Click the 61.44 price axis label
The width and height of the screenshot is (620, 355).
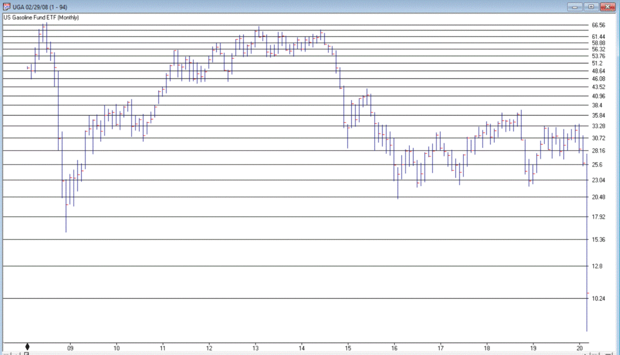[x=598, y=36]
